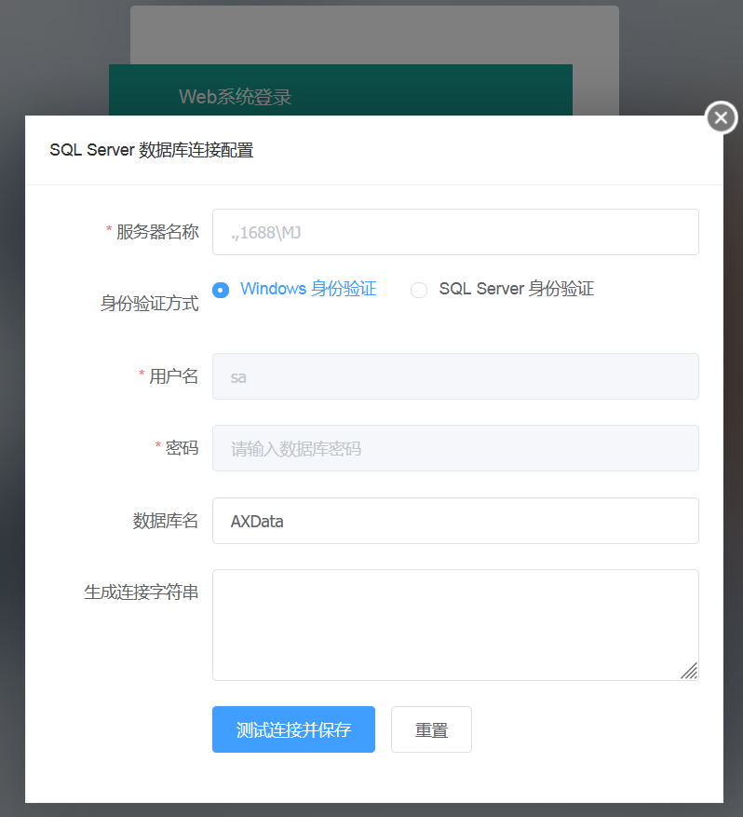Click the 重置 button
743x817 pixels.
point(431,729)
